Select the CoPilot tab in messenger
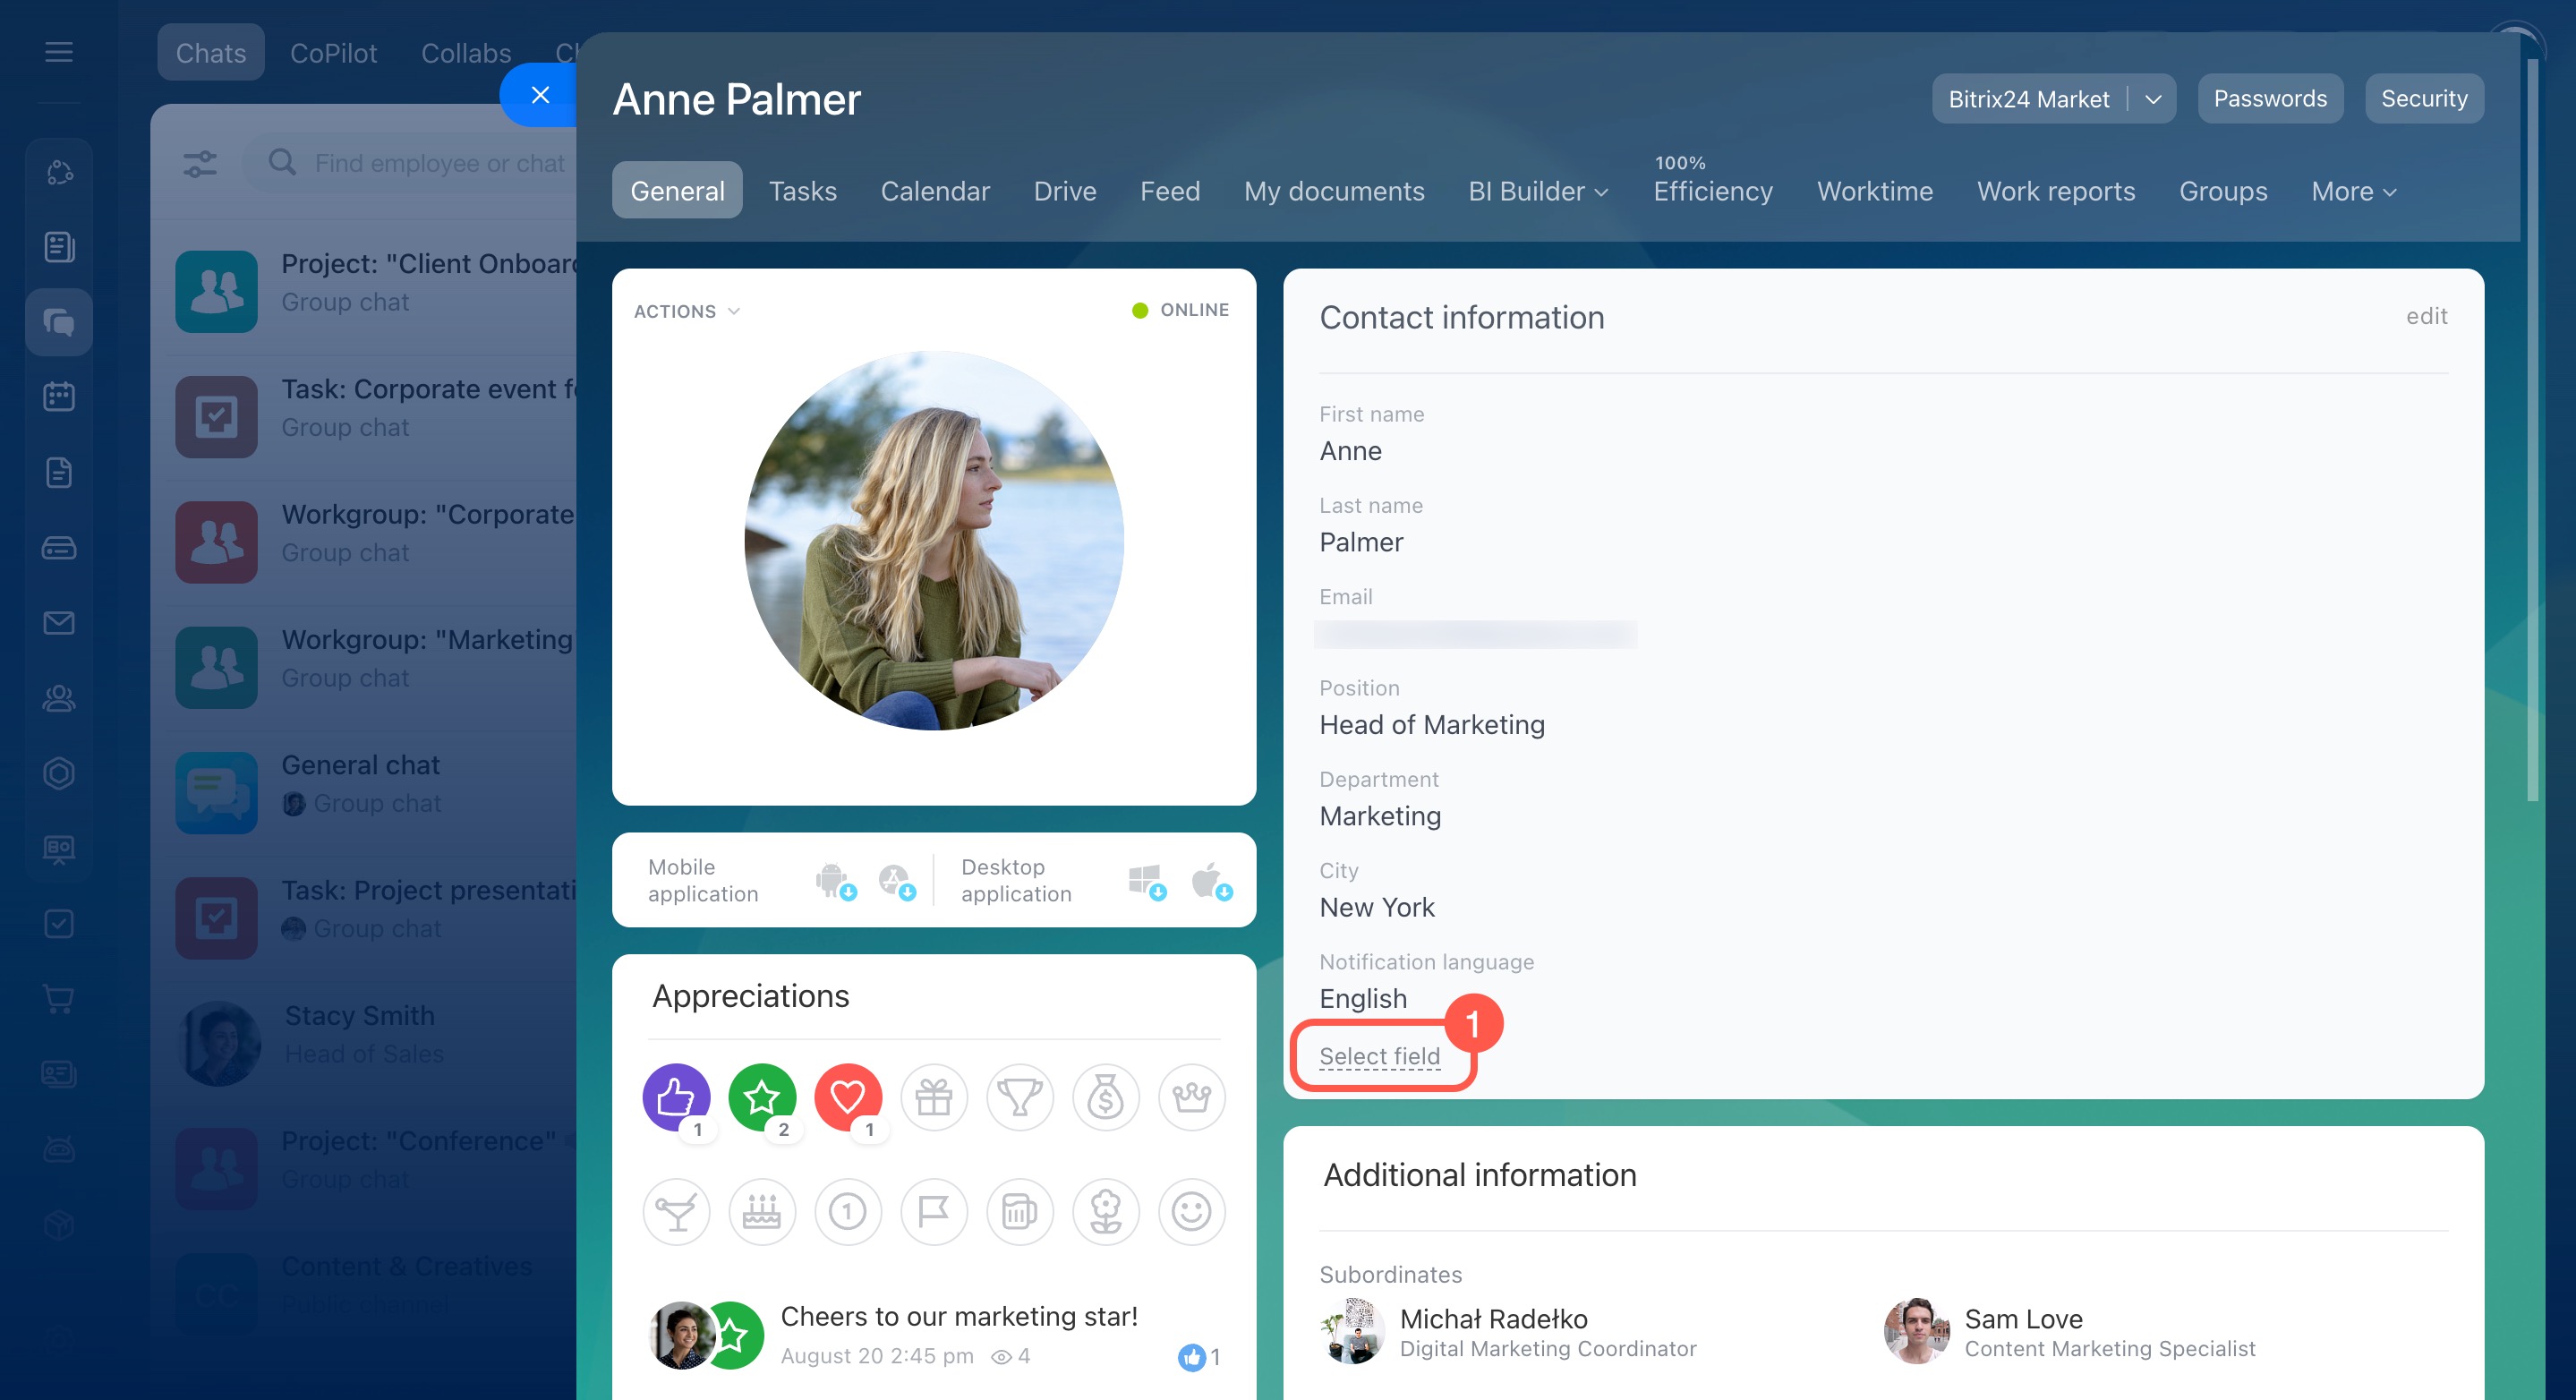 click(333, 52)
